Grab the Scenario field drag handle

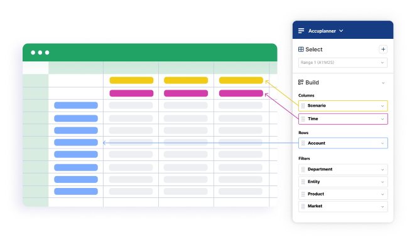(303, 106)
